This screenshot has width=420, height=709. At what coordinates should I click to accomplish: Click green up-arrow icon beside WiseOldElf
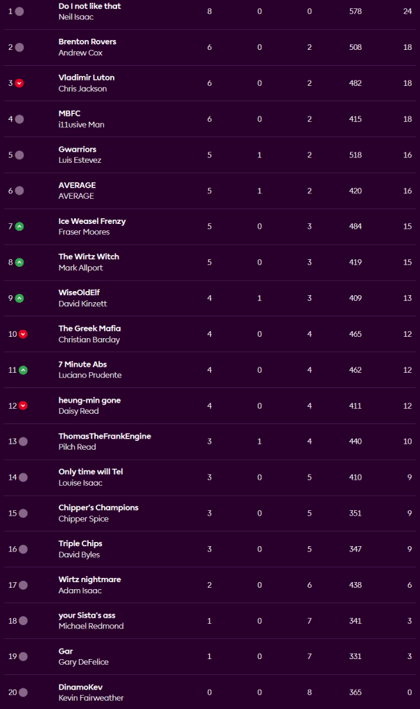coord(19,299)
